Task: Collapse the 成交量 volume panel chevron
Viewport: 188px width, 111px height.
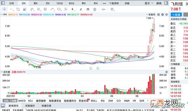Action: pyautogui.click(x=2, y=72)
